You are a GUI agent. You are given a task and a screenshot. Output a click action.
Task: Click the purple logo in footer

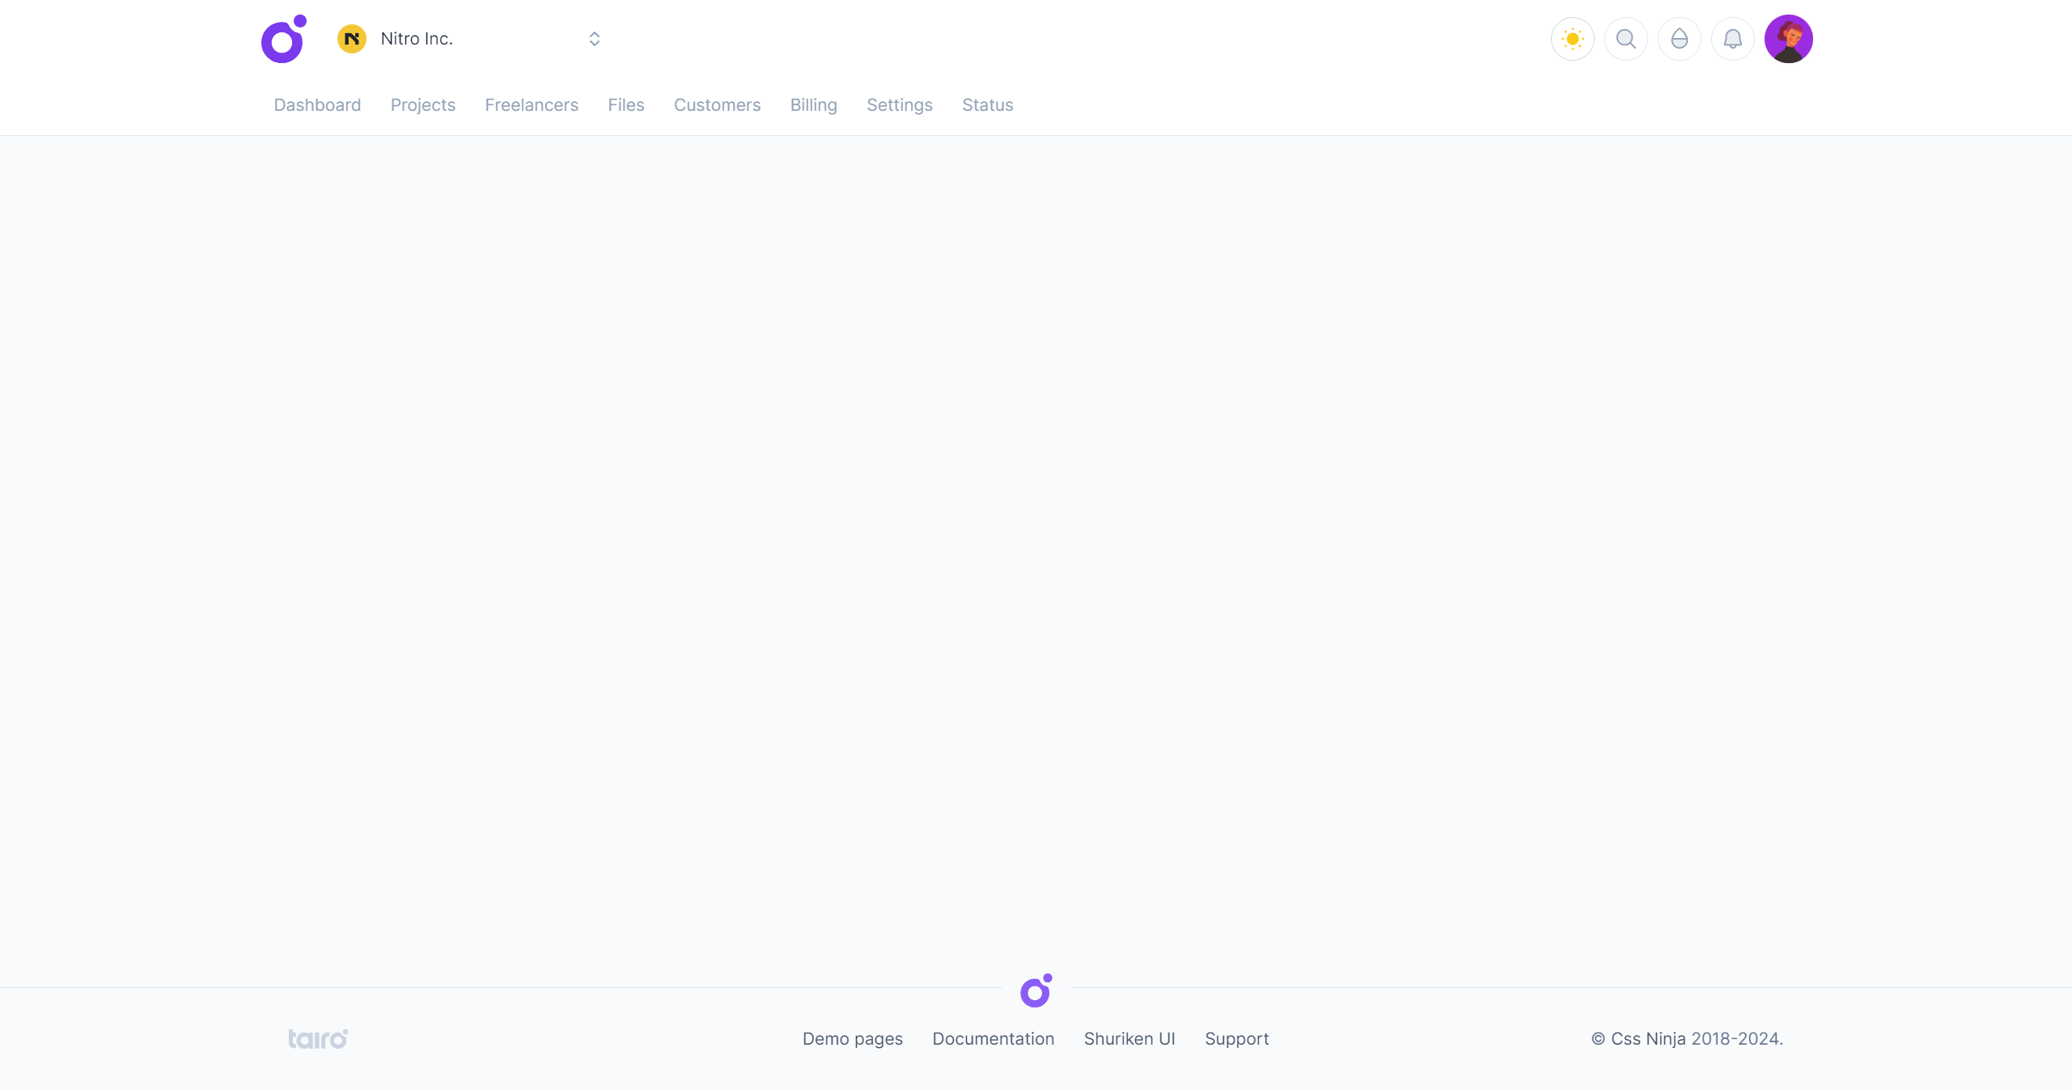[1036, 991]
